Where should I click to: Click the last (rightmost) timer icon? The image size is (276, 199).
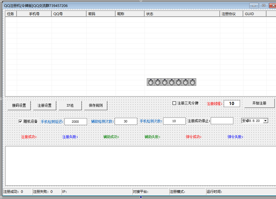coord(192,82)
